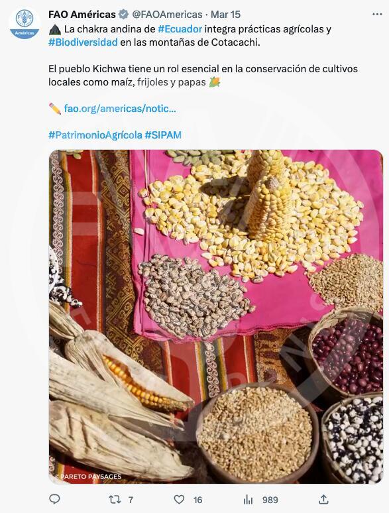Image resolution: width=389 pixels, height=513 pixels.
Task: Click the reply speech bubble icon
Action: pyautogui.click(x=54, y=499)
